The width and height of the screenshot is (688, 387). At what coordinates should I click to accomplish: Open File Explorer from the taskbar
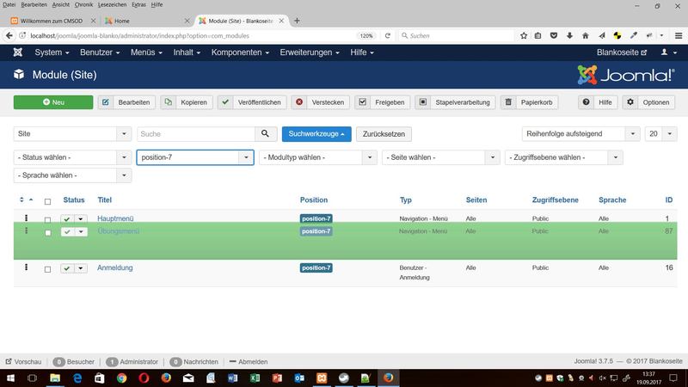[x=55, y=378]
